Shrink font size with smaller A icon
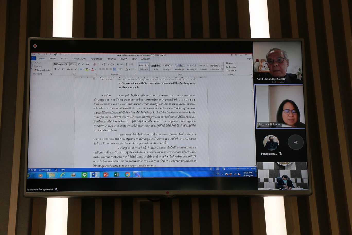This screenshot has width=352, height=235. (83, 64)
